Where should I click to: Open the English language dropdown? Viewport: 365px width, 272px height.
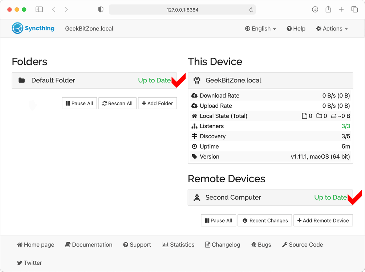click(x=260, y=29)
